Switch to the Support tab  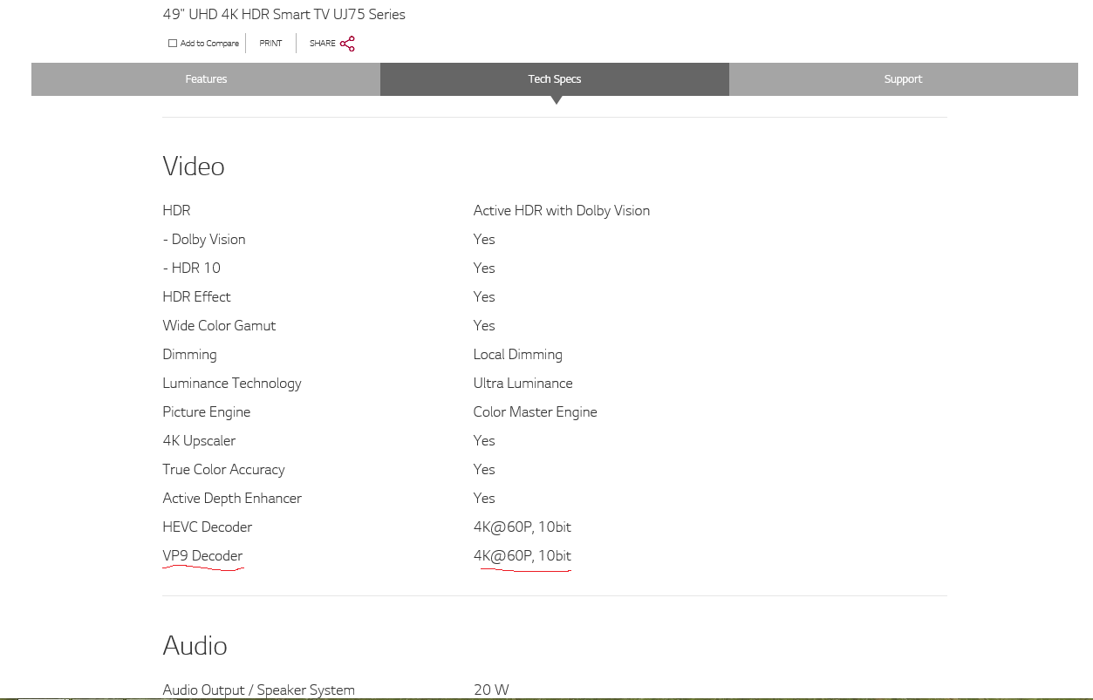(x=903, y=79)
